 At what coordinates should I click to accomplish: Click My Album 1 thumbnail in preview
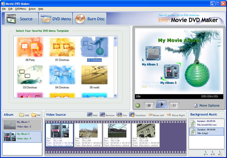point(153,53)
